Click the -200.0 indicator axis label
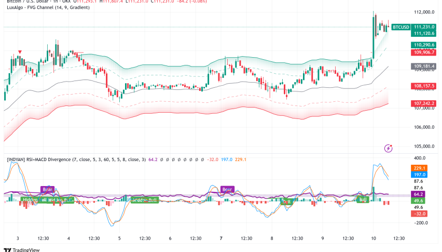 [x=421, y=223]
